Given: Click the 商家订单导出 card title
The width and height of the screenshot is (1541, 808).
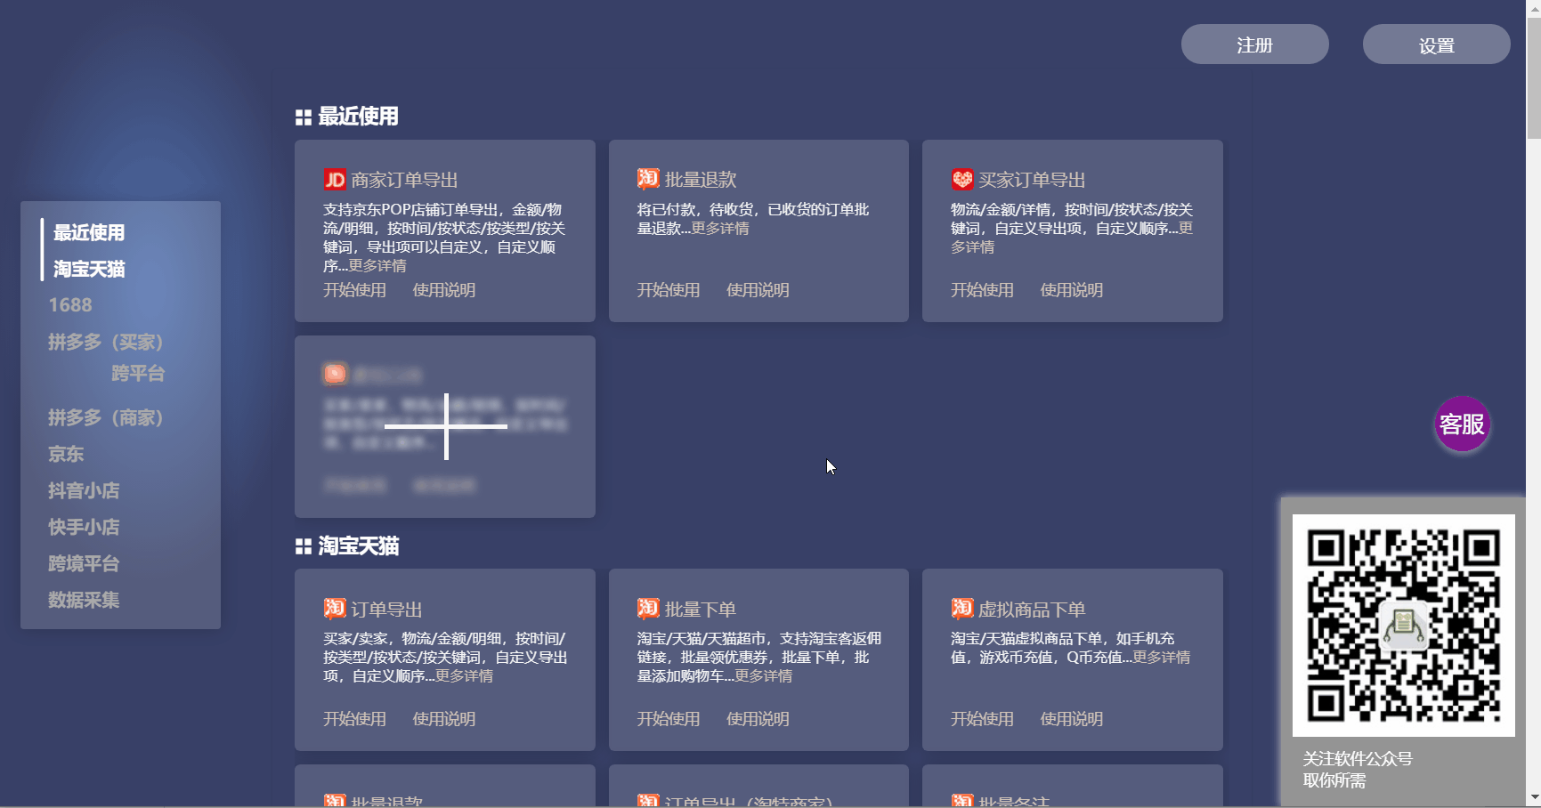Looking at the screenshot, I should (404, 180).
